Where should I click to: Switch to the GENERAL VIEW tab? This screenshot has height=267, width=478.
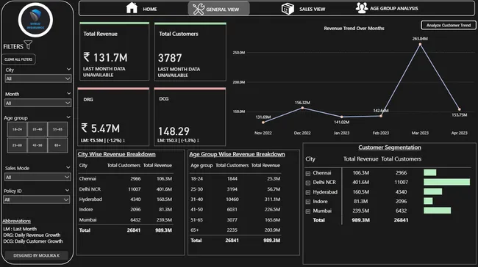tap(218, 9)
